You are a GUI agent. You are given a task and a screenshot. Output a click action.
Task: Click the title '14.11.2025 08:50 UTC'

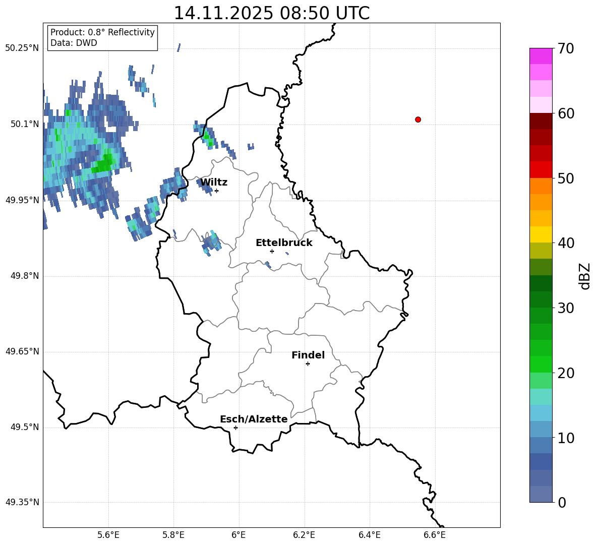tap(271, 13)
